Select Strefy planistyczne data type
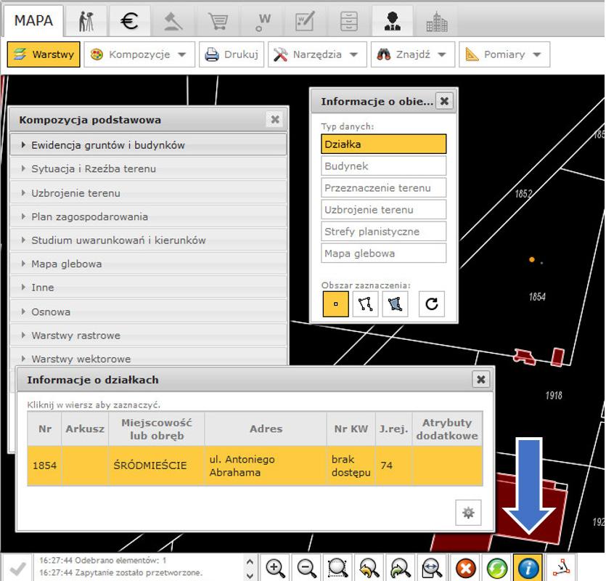Image resolution: width=606 pixels, height=581 pixels. 384,232
